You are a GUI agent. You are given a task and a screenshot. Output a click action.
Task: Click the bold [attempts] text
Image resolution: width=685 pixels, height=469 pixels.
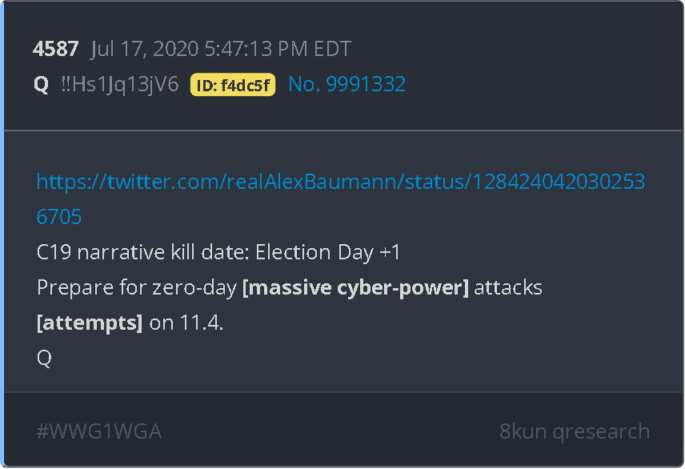point(90,323)
